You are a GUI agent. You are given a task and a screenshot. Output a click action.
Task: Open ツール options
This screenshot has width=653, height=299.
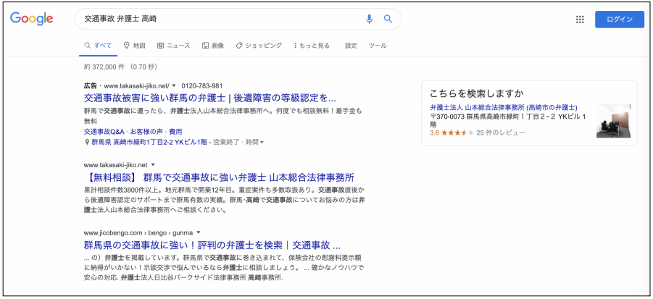pyautogui.click(x=378, y=46)
